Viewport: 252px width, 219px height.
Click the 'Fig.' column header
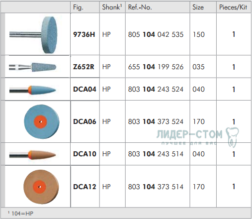[78, 7]
